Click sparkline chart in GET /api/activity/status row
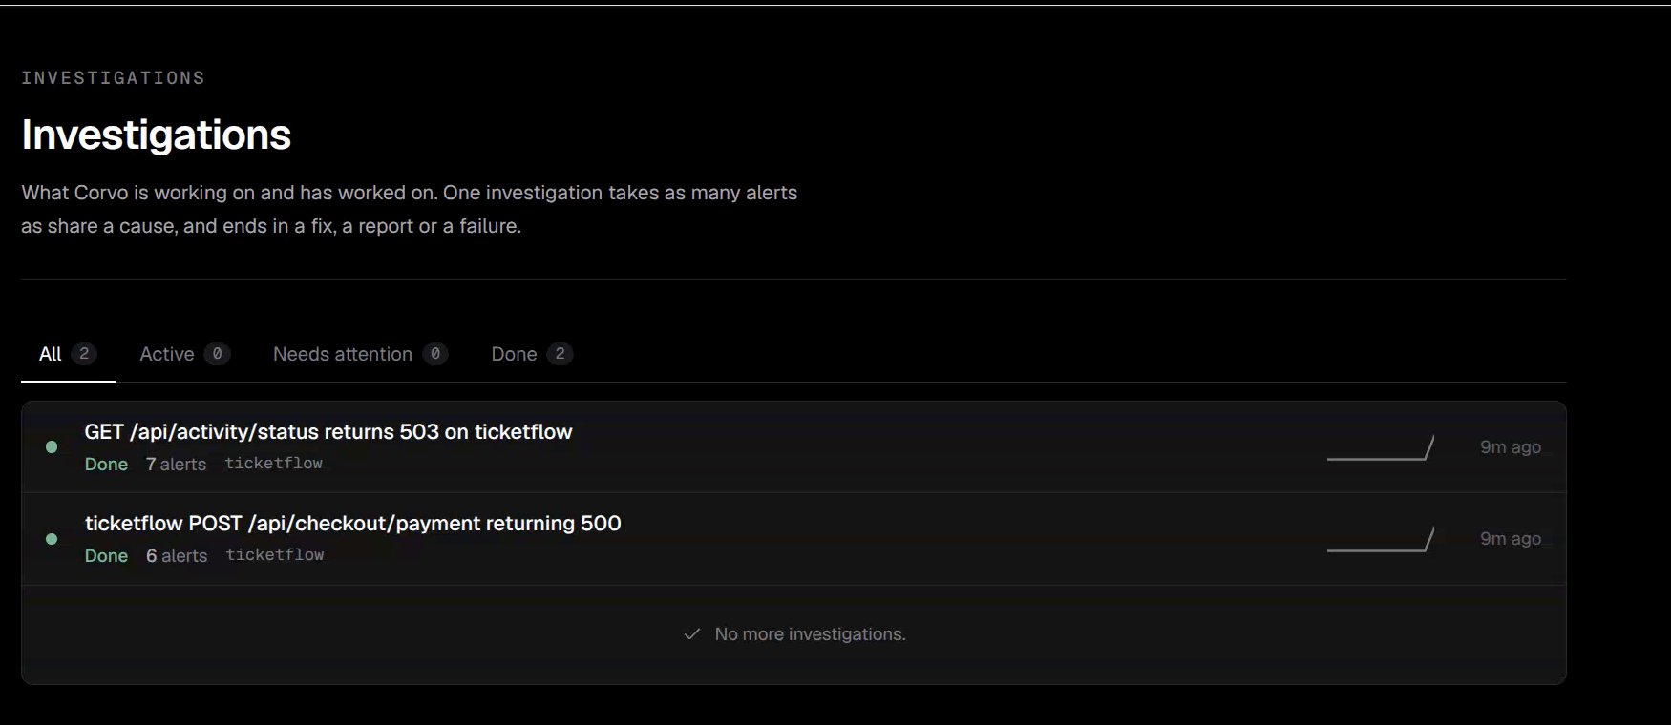This screenshot has height=725, width=1671. [x=1381, y=447]
